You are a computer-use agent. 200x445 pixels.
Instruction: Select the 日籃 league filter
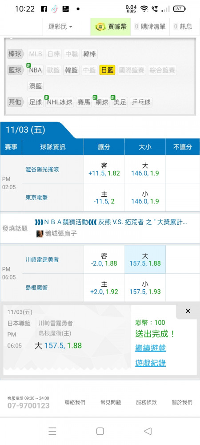(x=108, y=70)
